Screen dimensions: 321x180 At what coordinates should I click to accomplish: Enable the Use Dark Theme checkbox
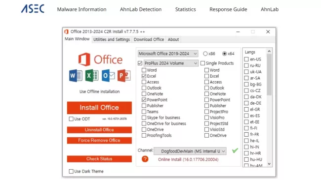pos(71,171)
